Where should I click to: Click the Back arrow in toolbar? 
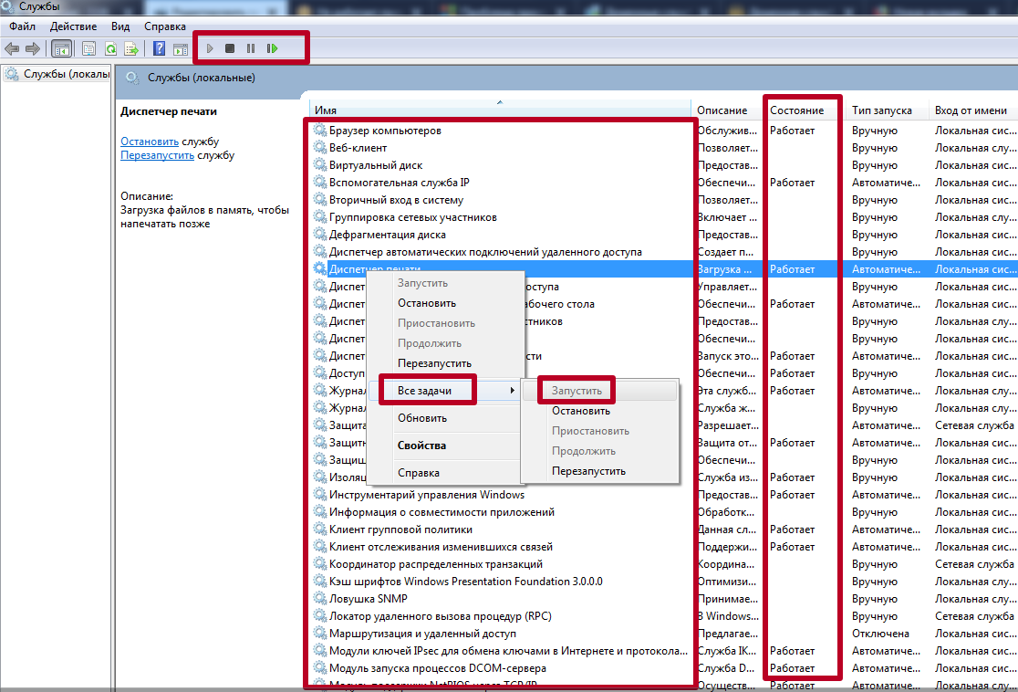(x=12, y=48)
